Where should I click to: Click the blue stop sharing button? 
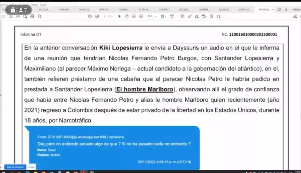[x=15, y=167]
